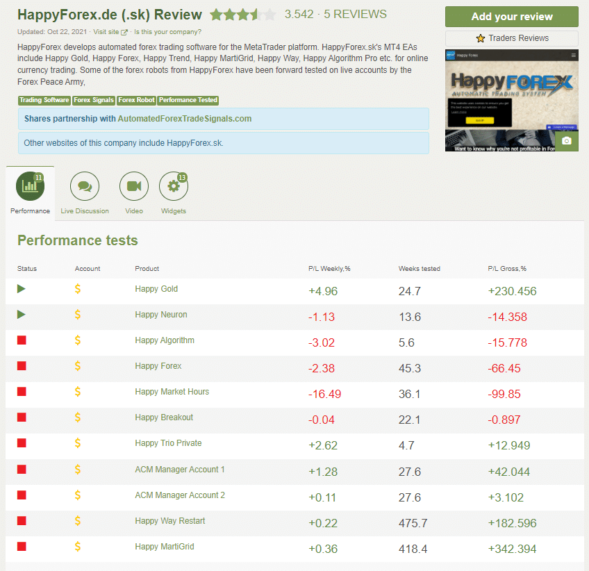The height and width of the screenshot is (571, 589).
Task: Follow the 5 REVIEWS link
Action: [x=355, y=14]
